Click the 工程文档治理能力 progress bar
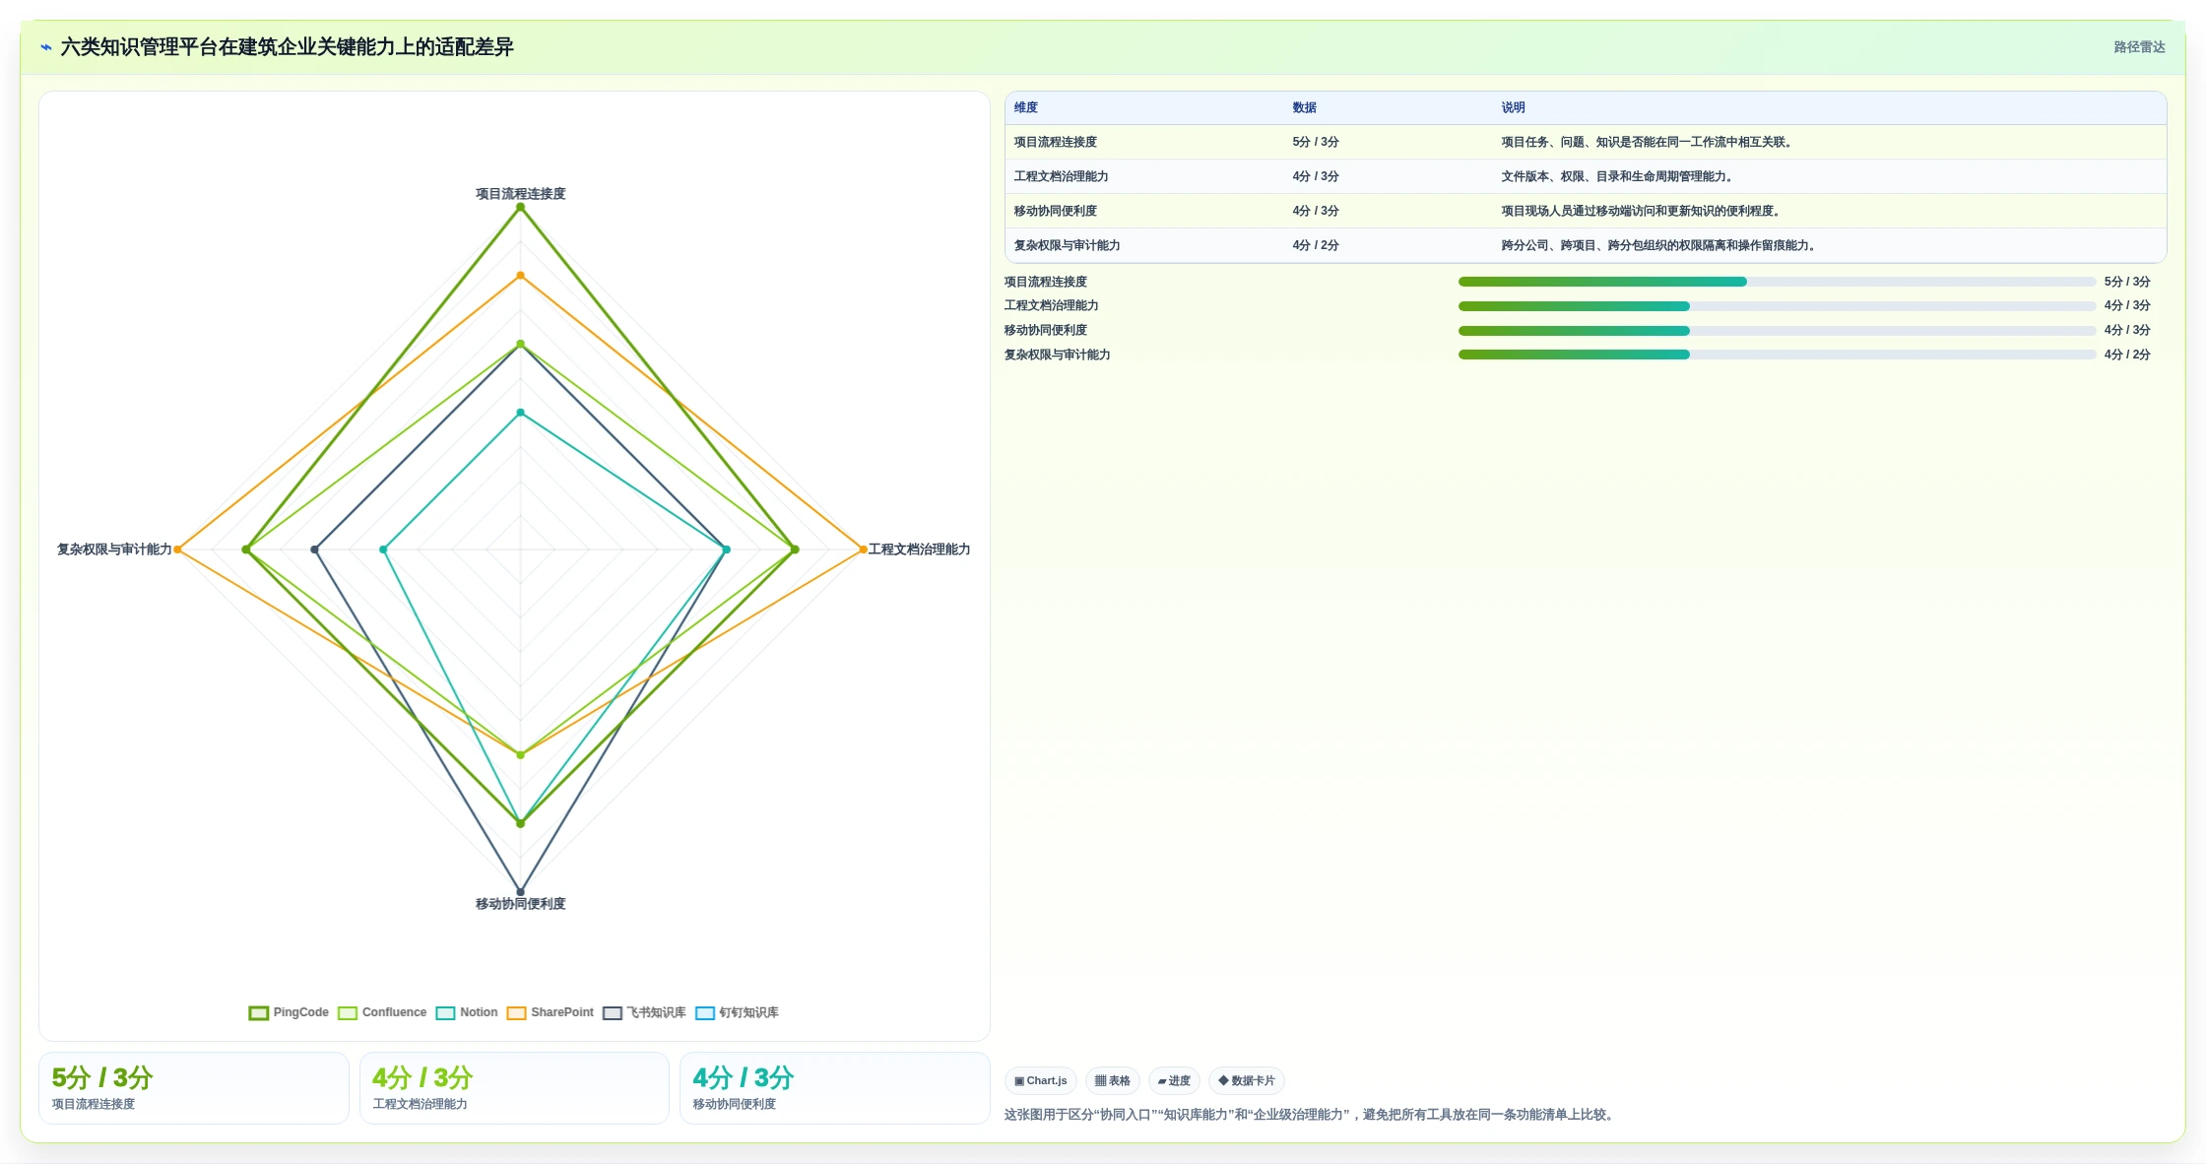Image resolution: width=2206 pixels, height=1164 pixels. (x=1777, y=306)
